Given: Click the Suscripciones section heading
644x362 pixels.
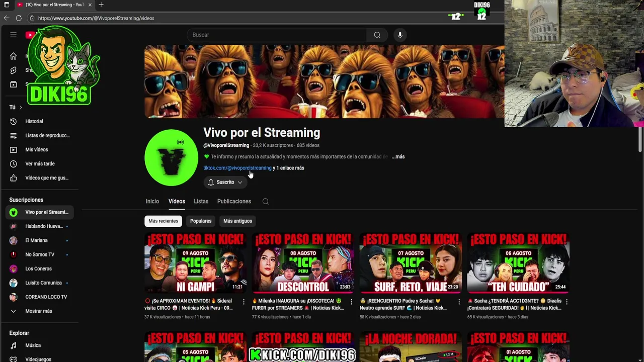Looking at the screenshot, I should [x=26, y=200].
